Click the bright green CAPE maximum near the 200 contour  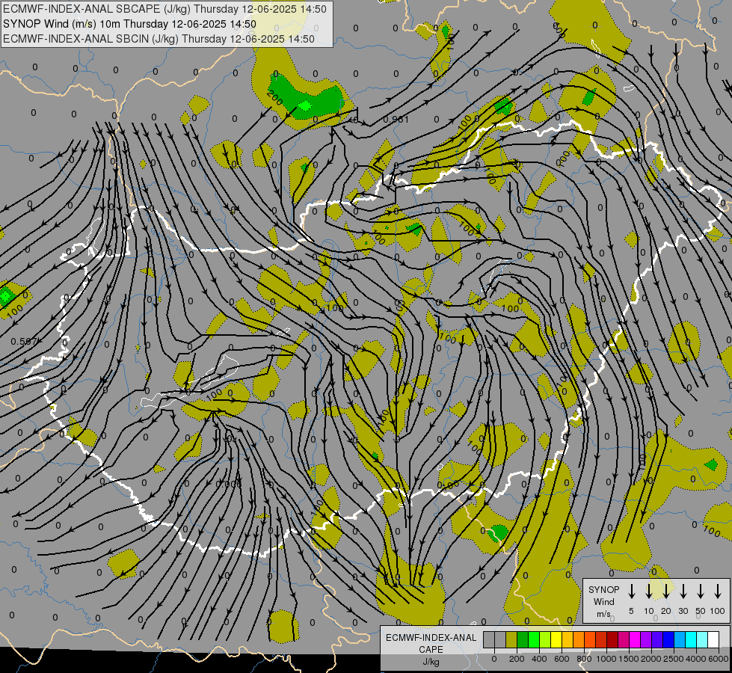coord(305,105)
